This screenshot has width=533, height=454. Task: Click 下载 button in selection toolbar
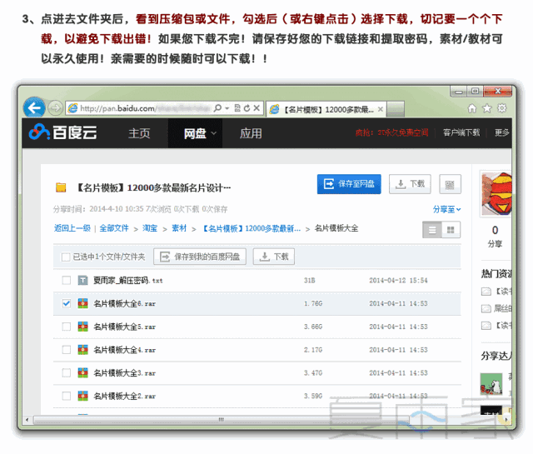click(274, 257)
